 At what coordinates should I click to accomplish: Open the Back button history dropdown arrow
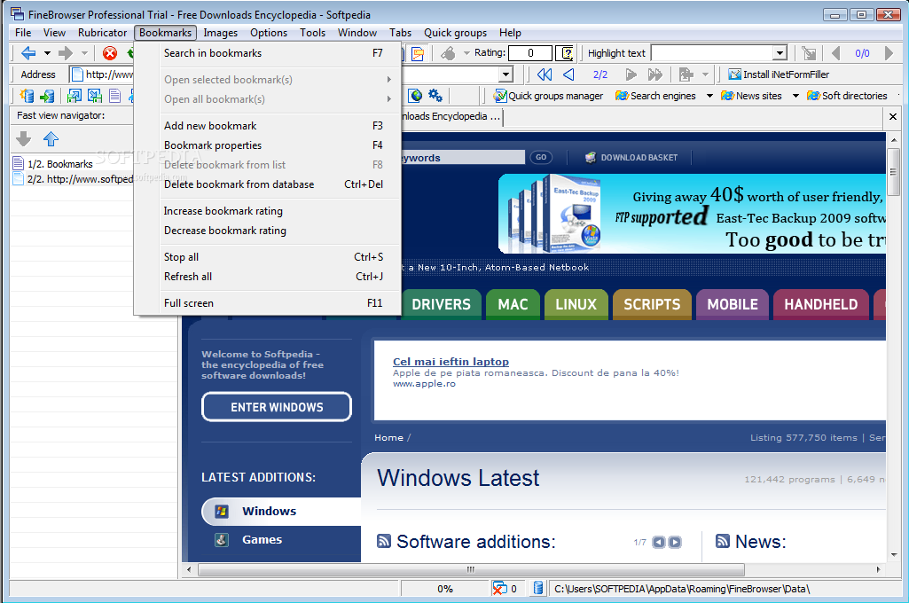coord(47,53)
